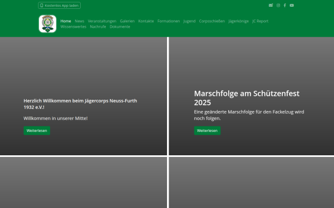
Task: Open Kontakte in the navigation
Action: point(146,21)
